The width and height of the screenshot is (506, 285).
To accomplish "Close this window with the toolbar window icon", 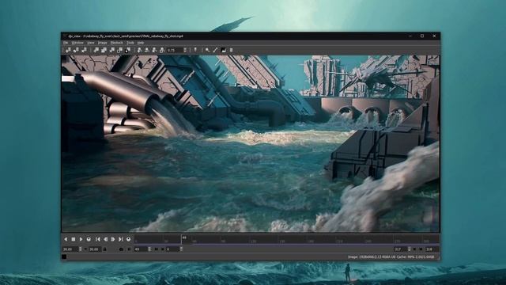I will click(112, 50).
